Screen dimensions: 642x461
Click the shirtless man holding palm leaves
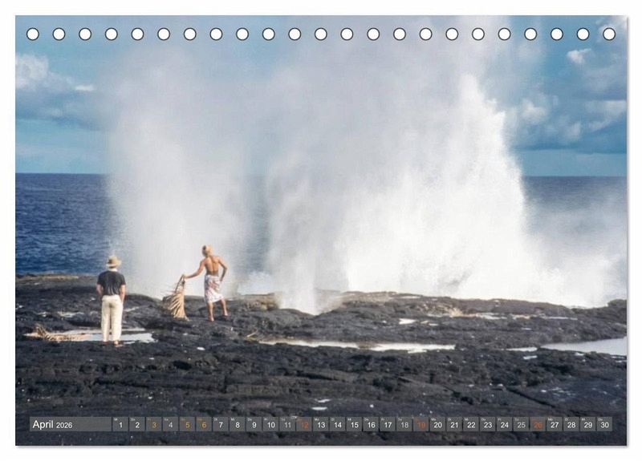[x=212, y=282]
